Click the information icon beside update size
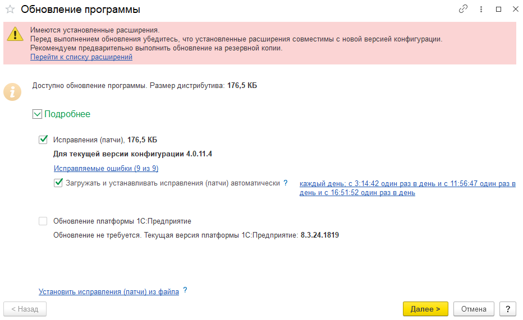The image size is (523, 320). (x=12, y=91)
